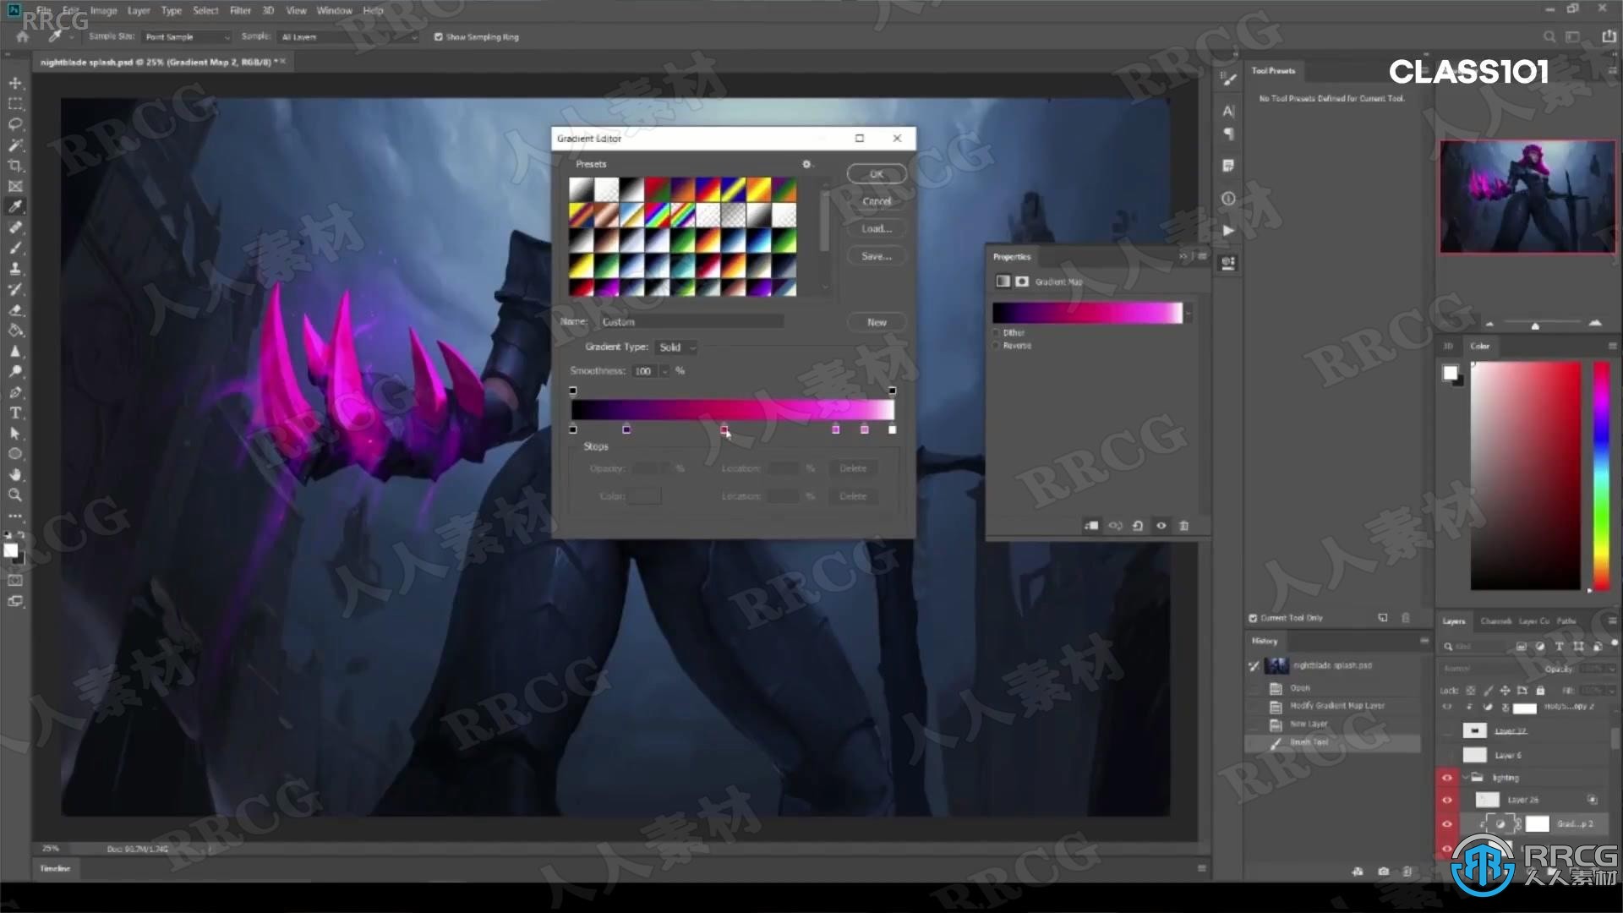Screen dimensions: 1623x913
Task: Select the Crop tool
Action: [15, 166]
